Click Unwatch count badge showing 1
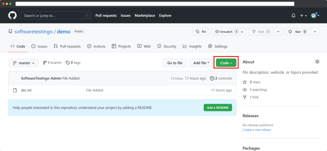The width and height of the screenshot is (327, 151). pyautogui.click(x=236, y=32)
